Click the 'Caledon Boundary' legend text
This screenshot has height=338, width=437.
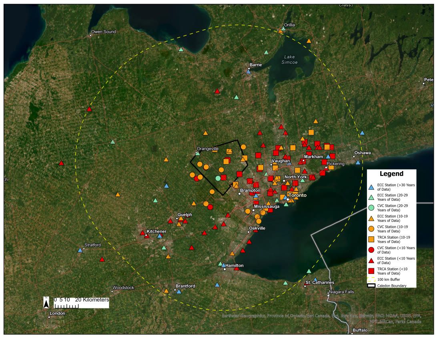tap(391, 286)
